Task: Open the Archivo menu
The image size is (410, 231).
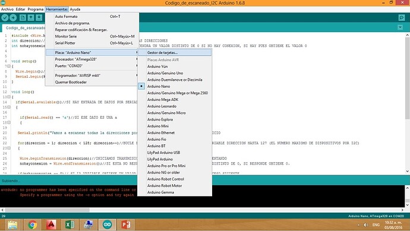Action: click(7, 9)
